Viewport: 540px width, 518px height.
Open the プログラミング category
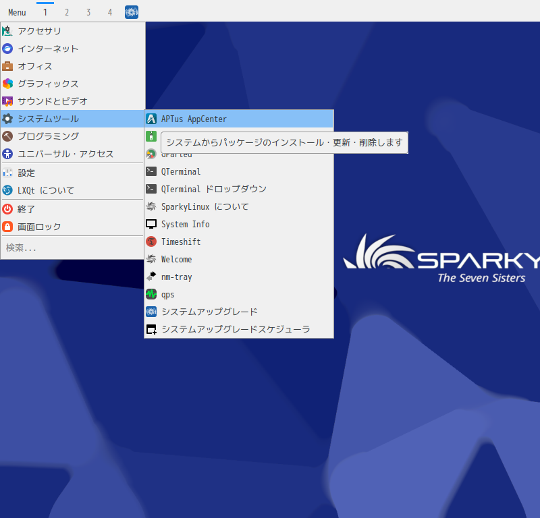click(73, 136)
